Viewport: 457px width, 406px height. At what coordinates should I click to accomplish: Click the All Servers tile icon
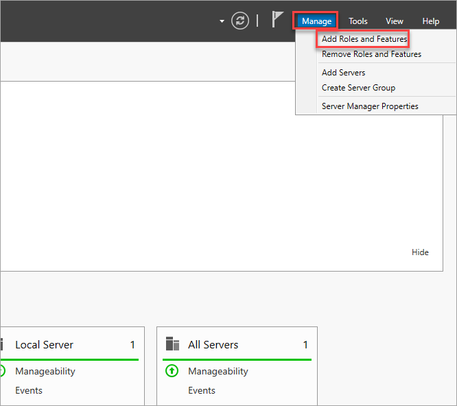(x=172, y=344)
